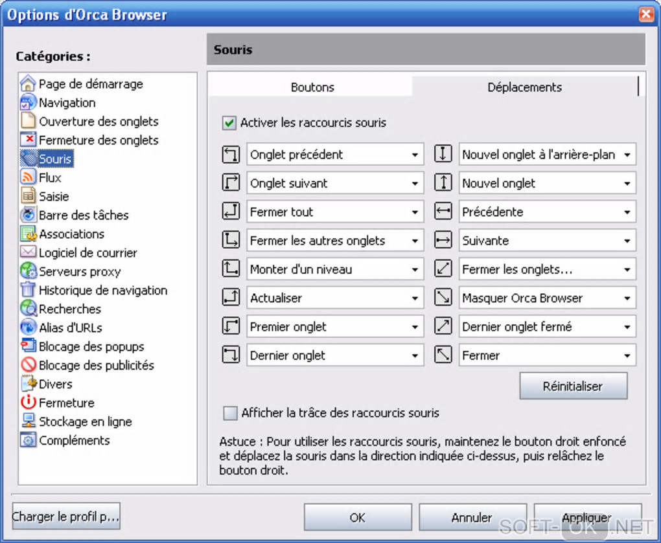Expand the Fermer les autres onglets combo box
Screen dimensions: 661x543
click(x=335, y=240)
